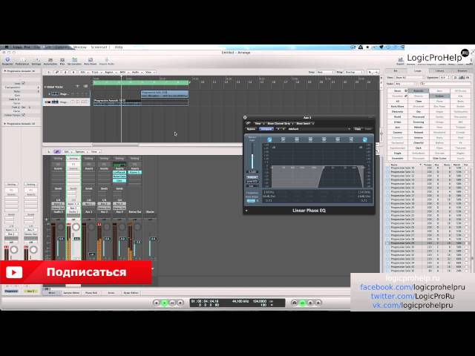Click the Reset button in Loop Browser
Viewport: 475px width, 356px height.
pos(398,90)
